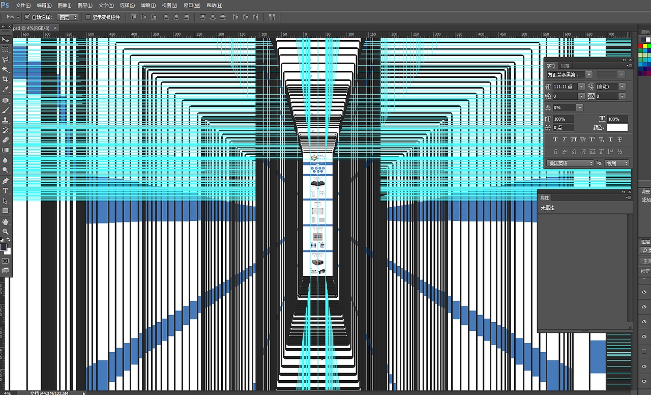651x395 pixels.
Task: Toggle Quick Mask mode
Action: point(6,261)
